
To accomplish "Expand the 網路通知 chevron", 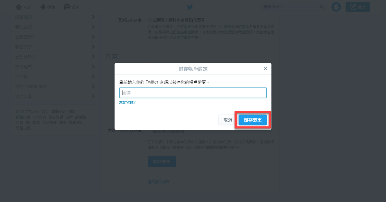I will [93, 17].
